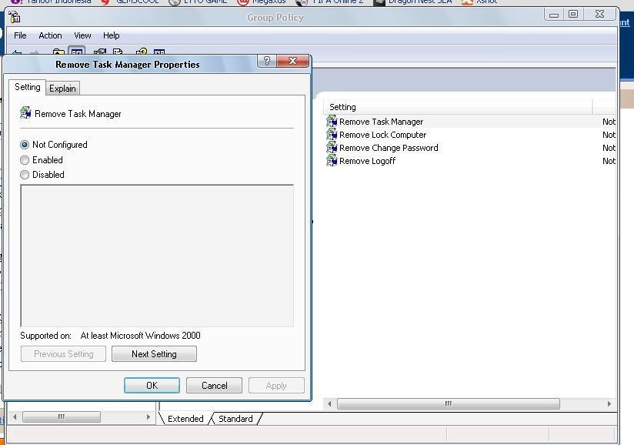Select the Remove Change Password policy icon

[x=332, y=148]
